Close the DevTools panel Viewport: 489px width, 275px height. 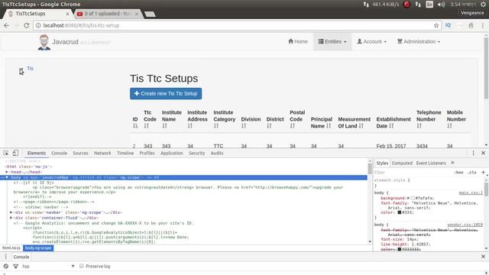(x=483, y=153)
